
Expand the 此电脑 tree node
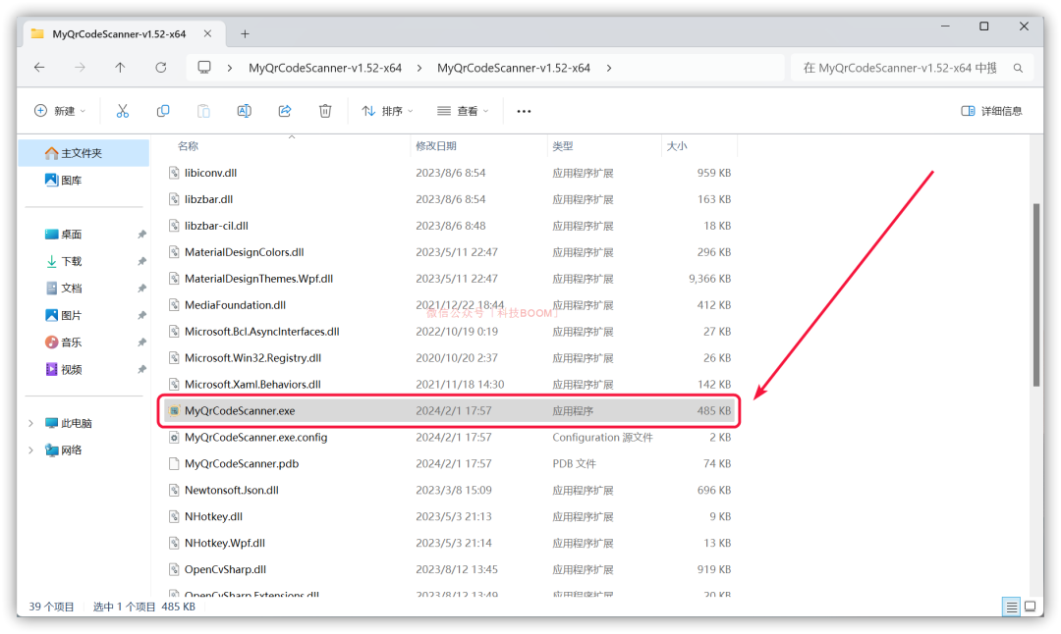[30, 423]
